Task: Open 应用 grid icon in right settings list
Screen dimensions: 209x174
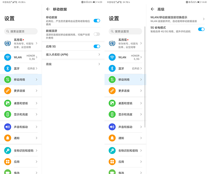Action: coord(112,162)
